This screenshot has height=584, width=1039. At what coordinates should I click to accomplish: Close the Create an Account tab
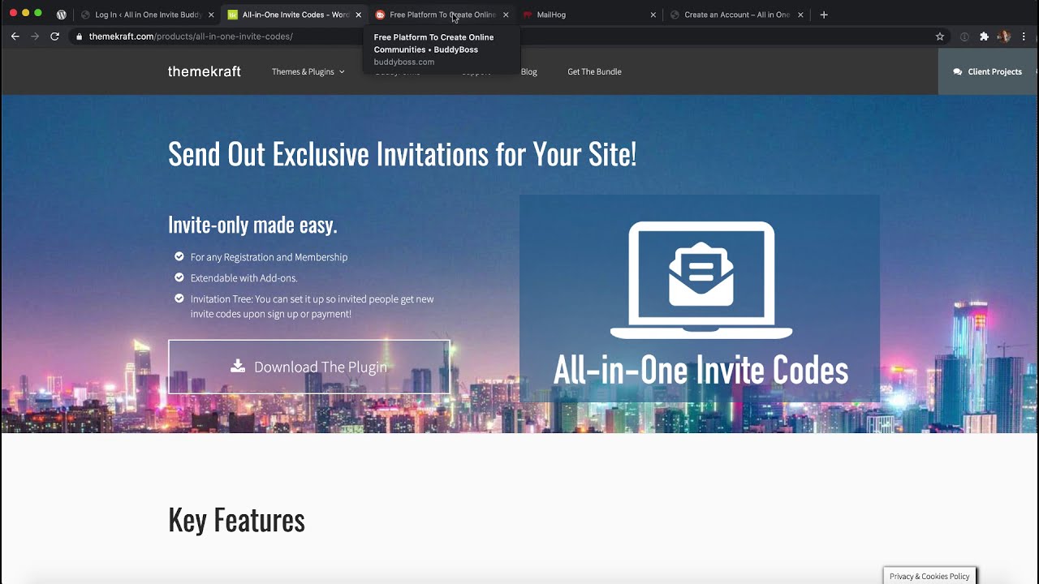801,15
